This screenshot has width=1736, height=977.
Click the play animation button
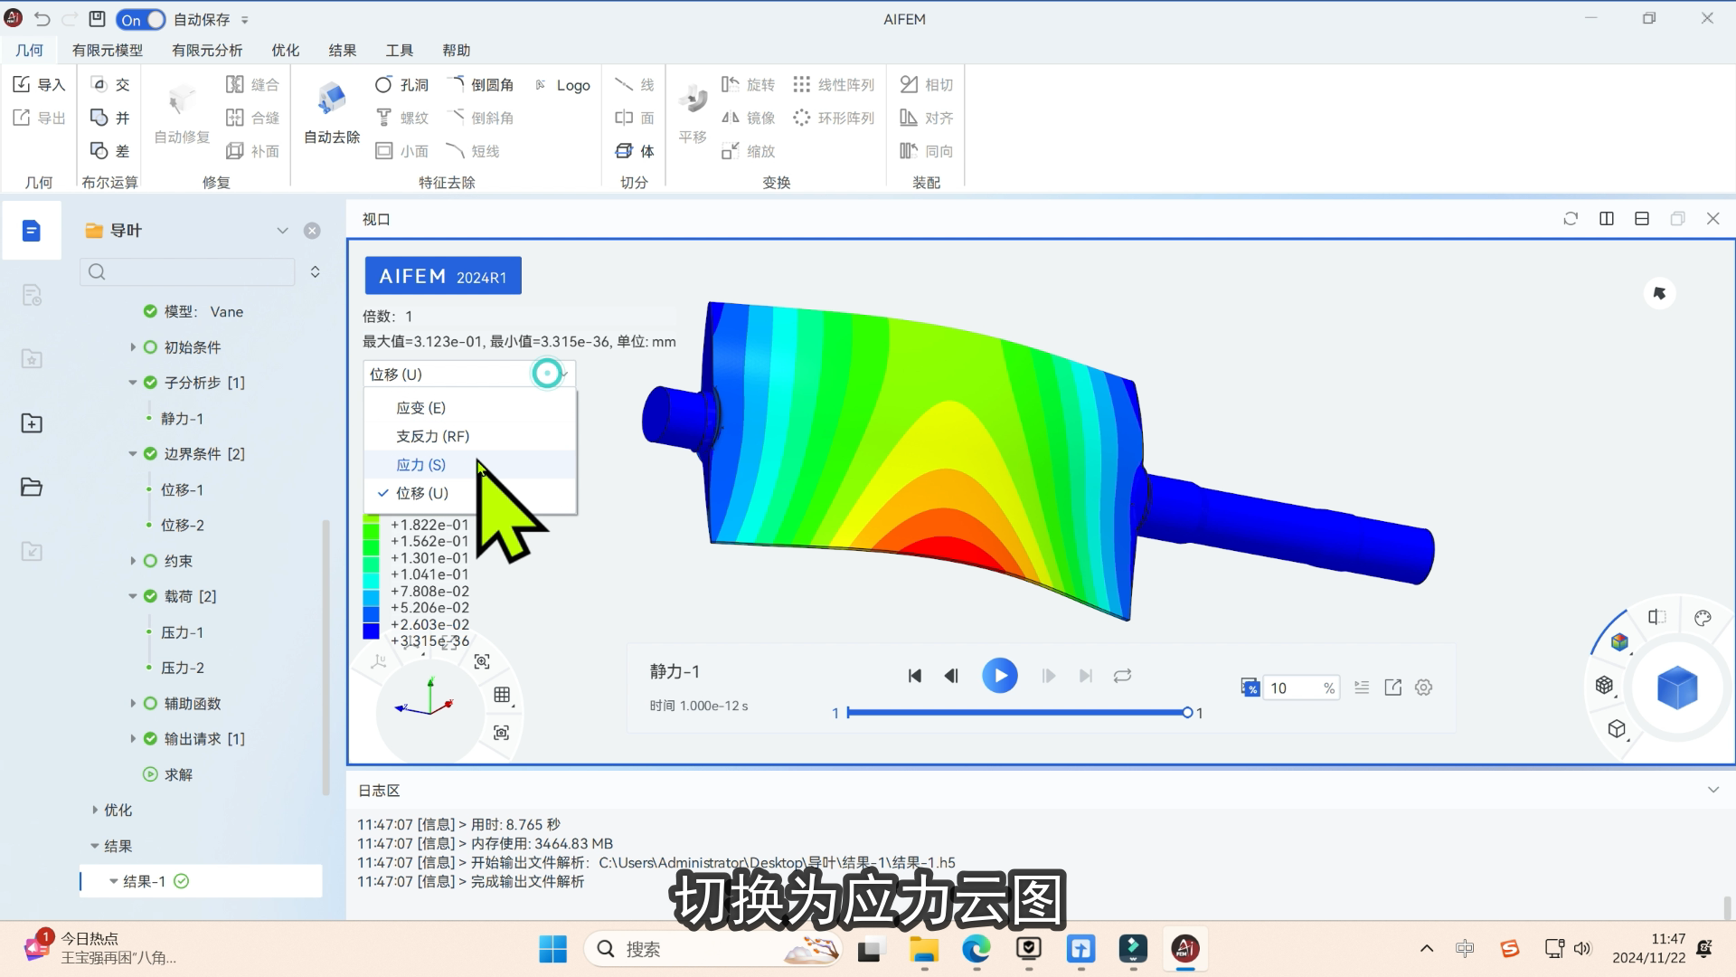coord(999,676)
